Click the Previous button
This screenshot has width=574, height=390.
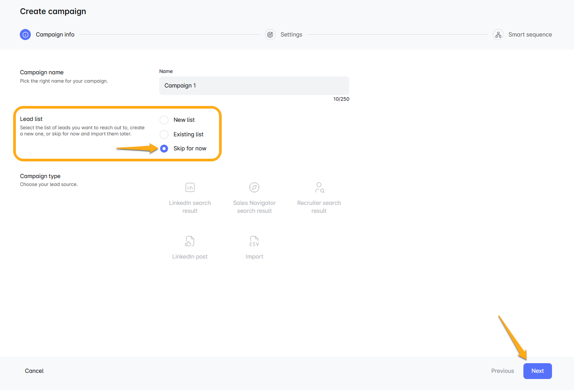click(x=502, y=371)
